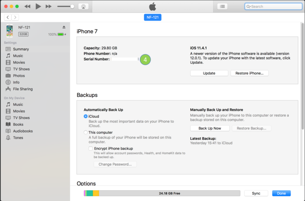Open the Up Next list view button
The image size is (305, 201).
click(223, 6)
